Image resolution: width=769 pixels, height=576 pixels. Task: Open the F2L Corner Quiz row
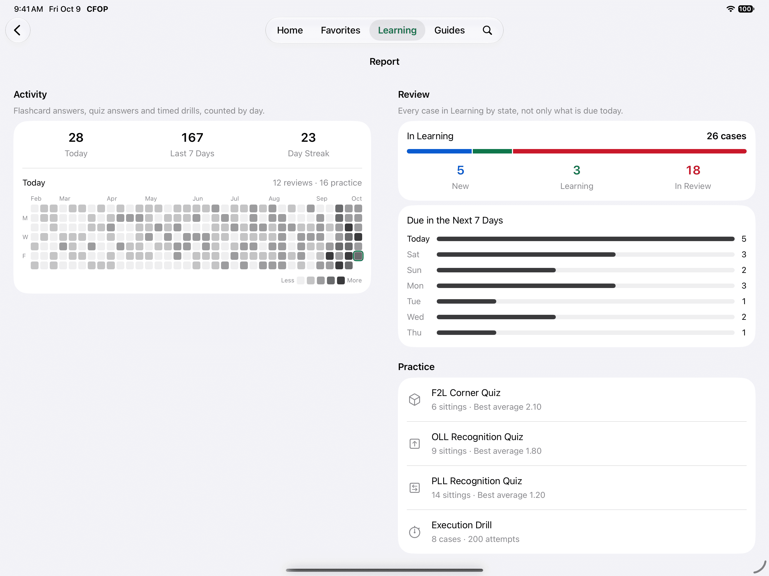click(x=576, y=400)
